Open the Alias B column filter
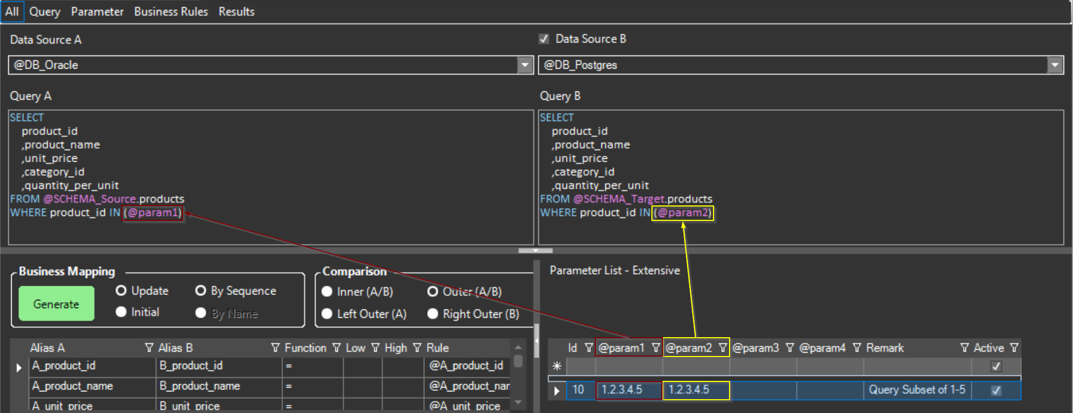Viewport: 1073px width, 413px height. click(x=275, y=348)
